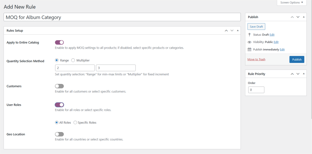This screenshot has height=154, width=312.
Task: Disable Apply to Entire Catalog toggle
Action: (59, 42)
